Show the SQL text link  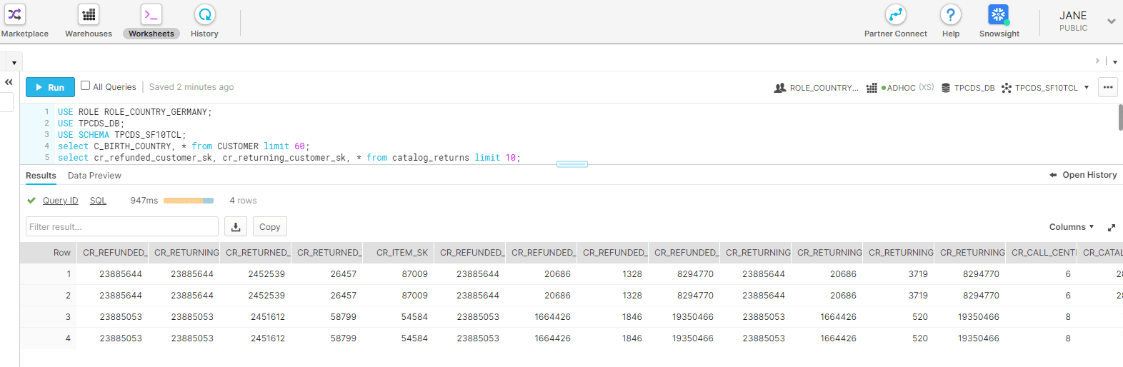(x=98, y=201)
